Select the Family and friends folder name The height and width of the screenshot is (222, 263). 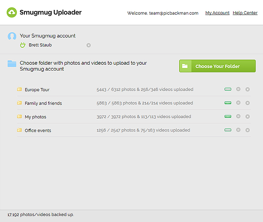pyautogui.click(x=43, y=103)
